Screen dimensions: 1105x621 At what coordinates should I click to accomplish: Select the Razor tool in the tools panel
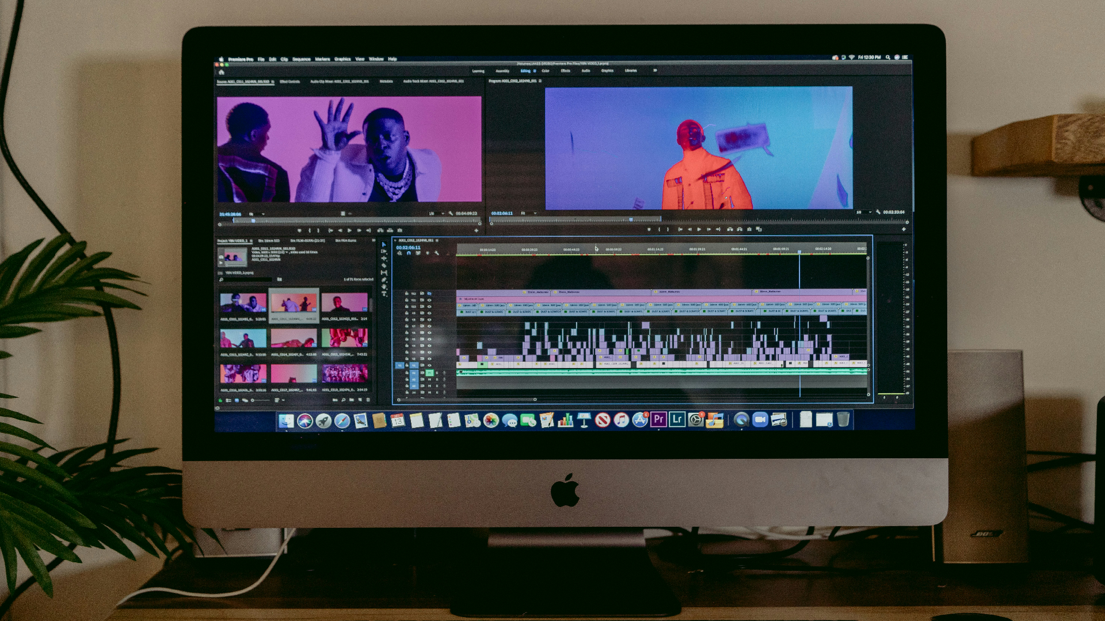[x=384, y=265]
